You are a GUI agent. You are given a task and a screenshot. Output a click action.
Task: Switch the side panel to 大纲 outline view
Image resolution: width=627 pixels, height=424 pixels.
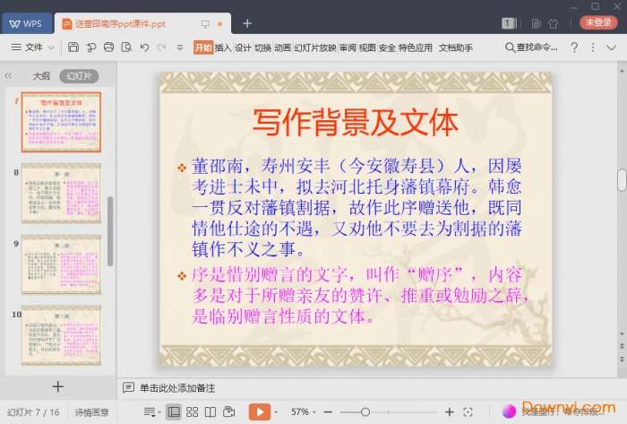[x=41, y=76]
